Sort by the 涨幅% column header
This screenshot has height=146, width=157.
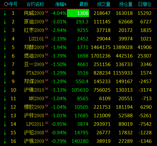(61, 4)
